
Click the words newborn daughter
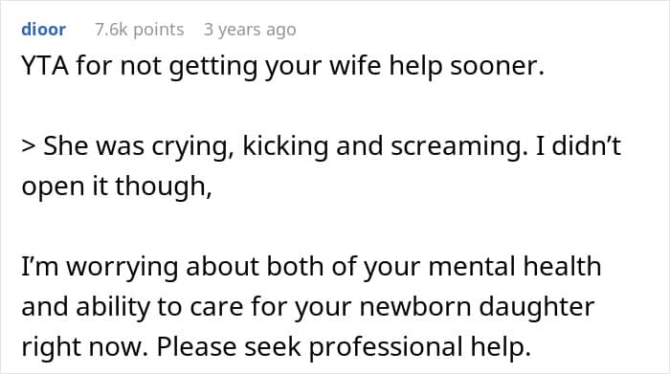[x=477, y=306]
